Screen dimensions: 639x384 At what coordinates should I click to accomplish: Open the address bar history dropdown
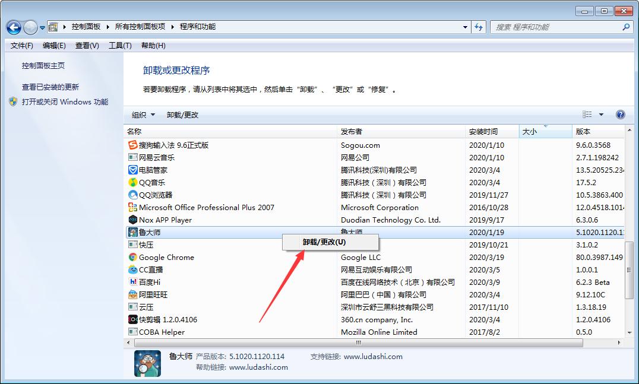click(x=465, y=27)
